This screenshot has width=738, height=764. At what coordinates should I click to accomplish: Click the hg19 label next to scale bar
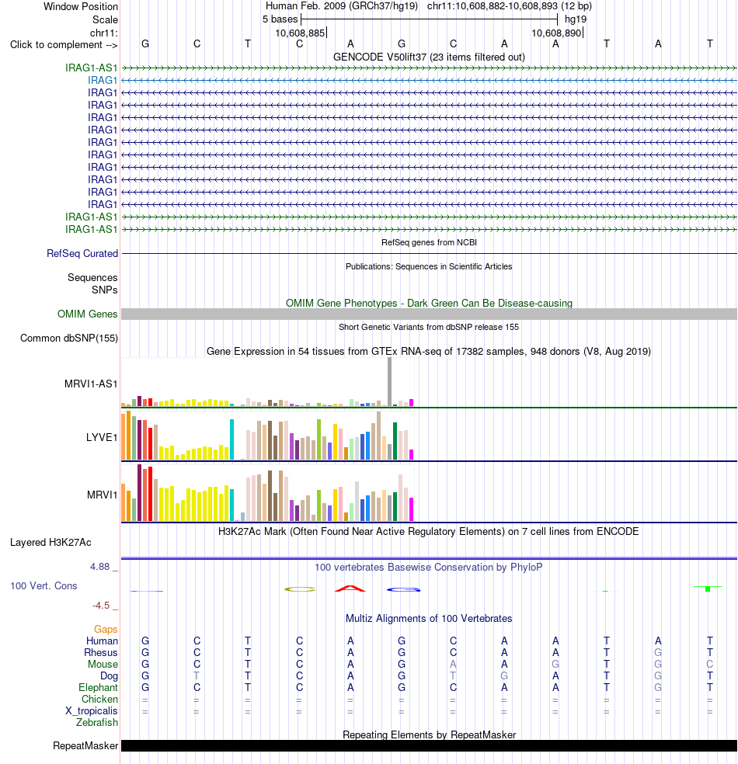click(576, 19)
